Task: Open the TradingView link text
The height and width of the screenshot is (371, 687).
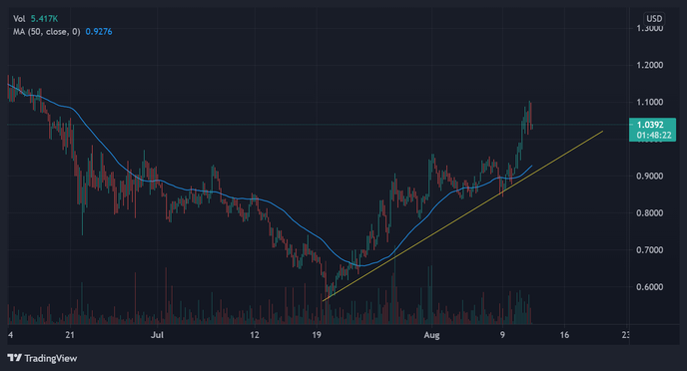Action: (x=50, y=358)
